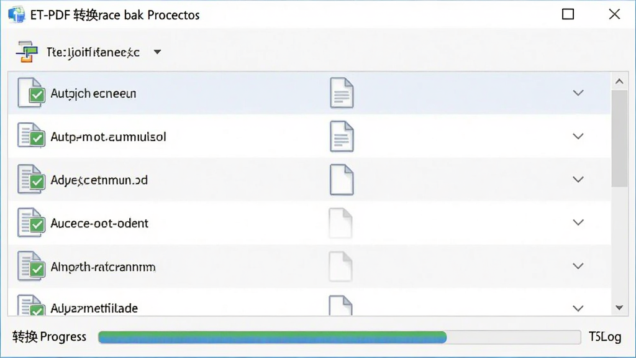Viewport: 636px width, 358px height.
Task: Toggle checkbox on the third list row
Action: [37, 181]
